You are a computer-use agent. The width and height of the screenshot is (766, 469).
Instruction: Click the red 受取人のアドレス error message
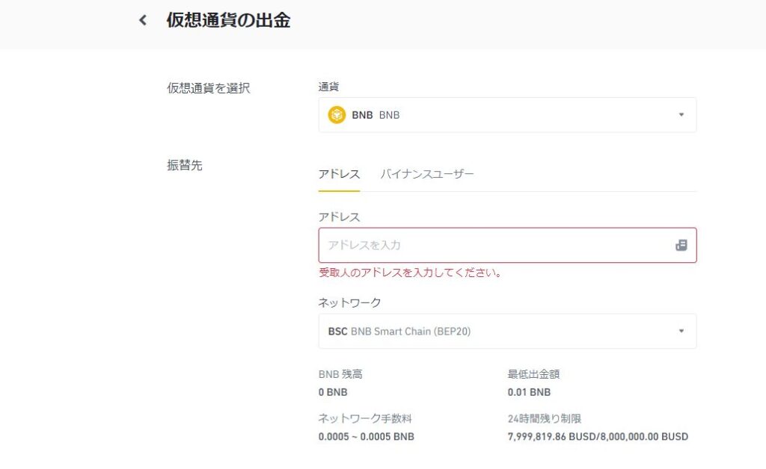point(411,273)
